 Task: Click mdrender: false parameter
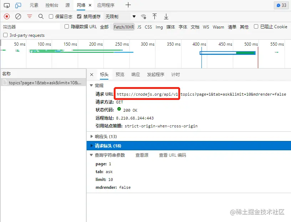(x=113, y=187)
